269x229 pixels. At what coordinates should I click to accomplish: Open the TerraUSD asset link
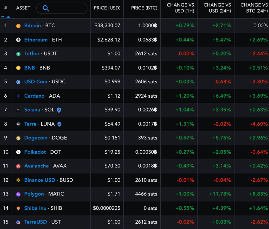[36, 222]
